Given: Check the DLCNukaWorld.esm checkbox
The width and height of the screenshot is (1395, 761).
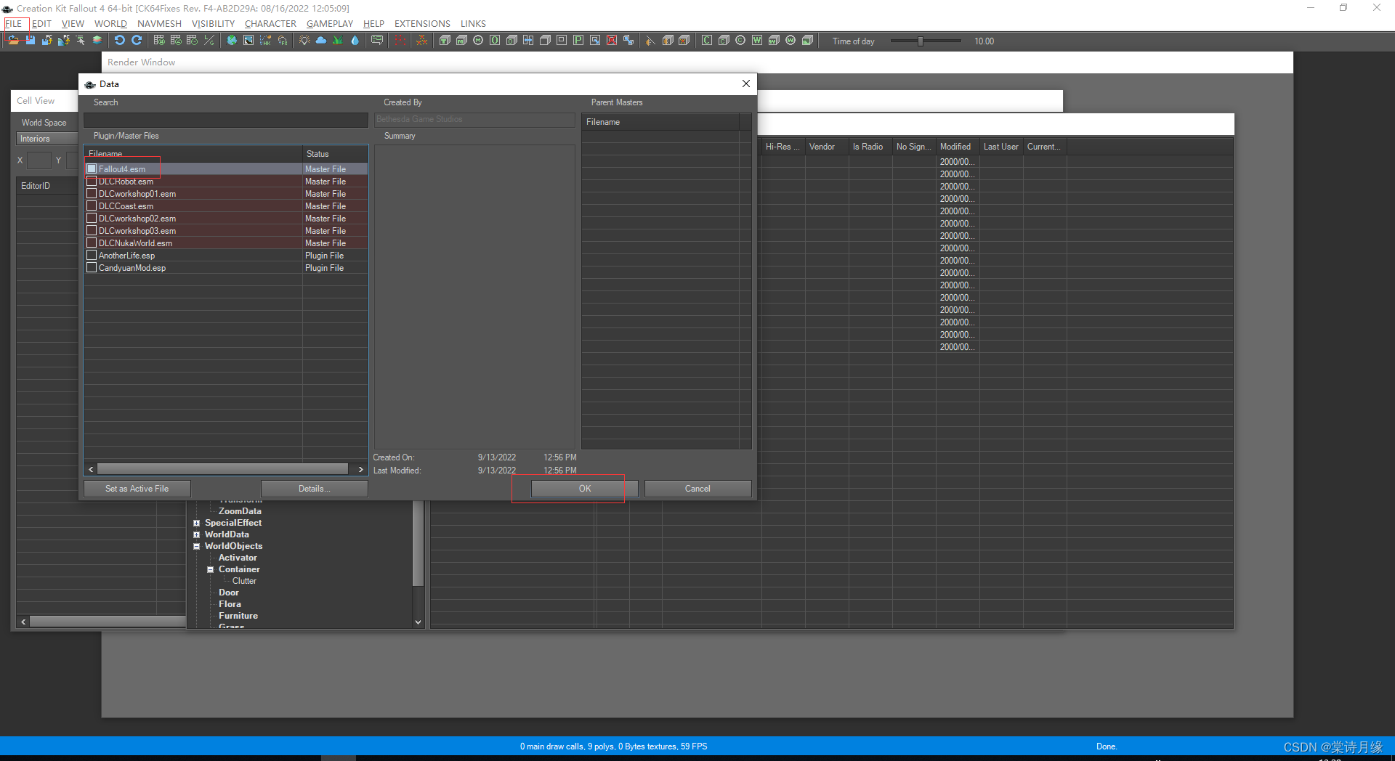Looking at the screenshot, I should [x=92, y=243].
